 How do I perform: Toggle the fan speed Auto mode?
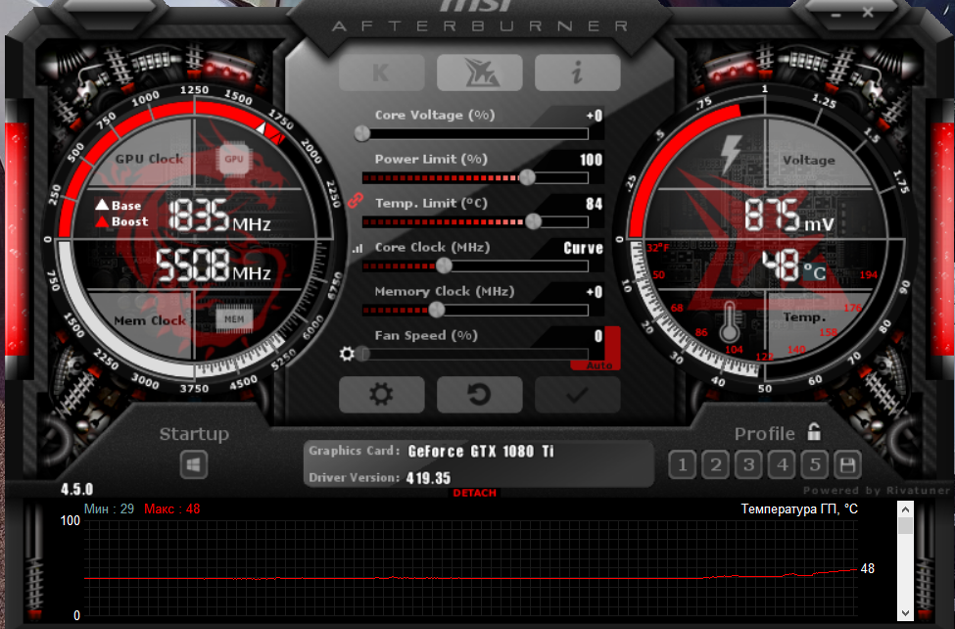tap(599, 365)
